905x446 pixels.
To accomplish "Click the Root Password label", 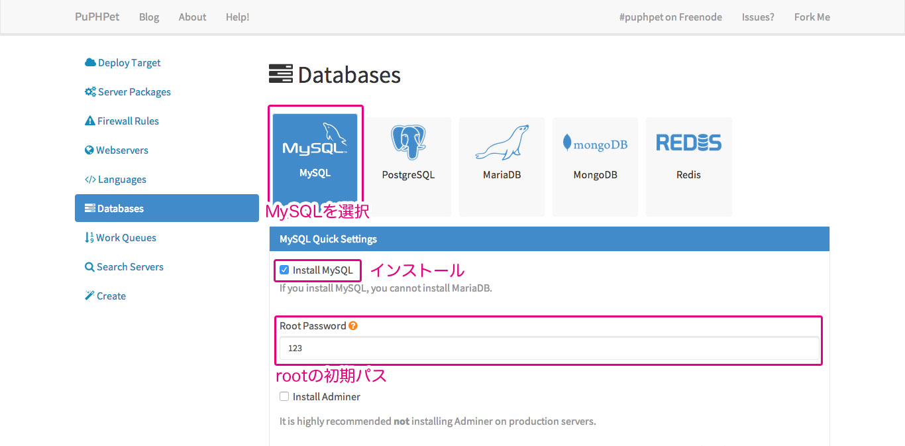I will pyautogui.click(x=313, y=326).
